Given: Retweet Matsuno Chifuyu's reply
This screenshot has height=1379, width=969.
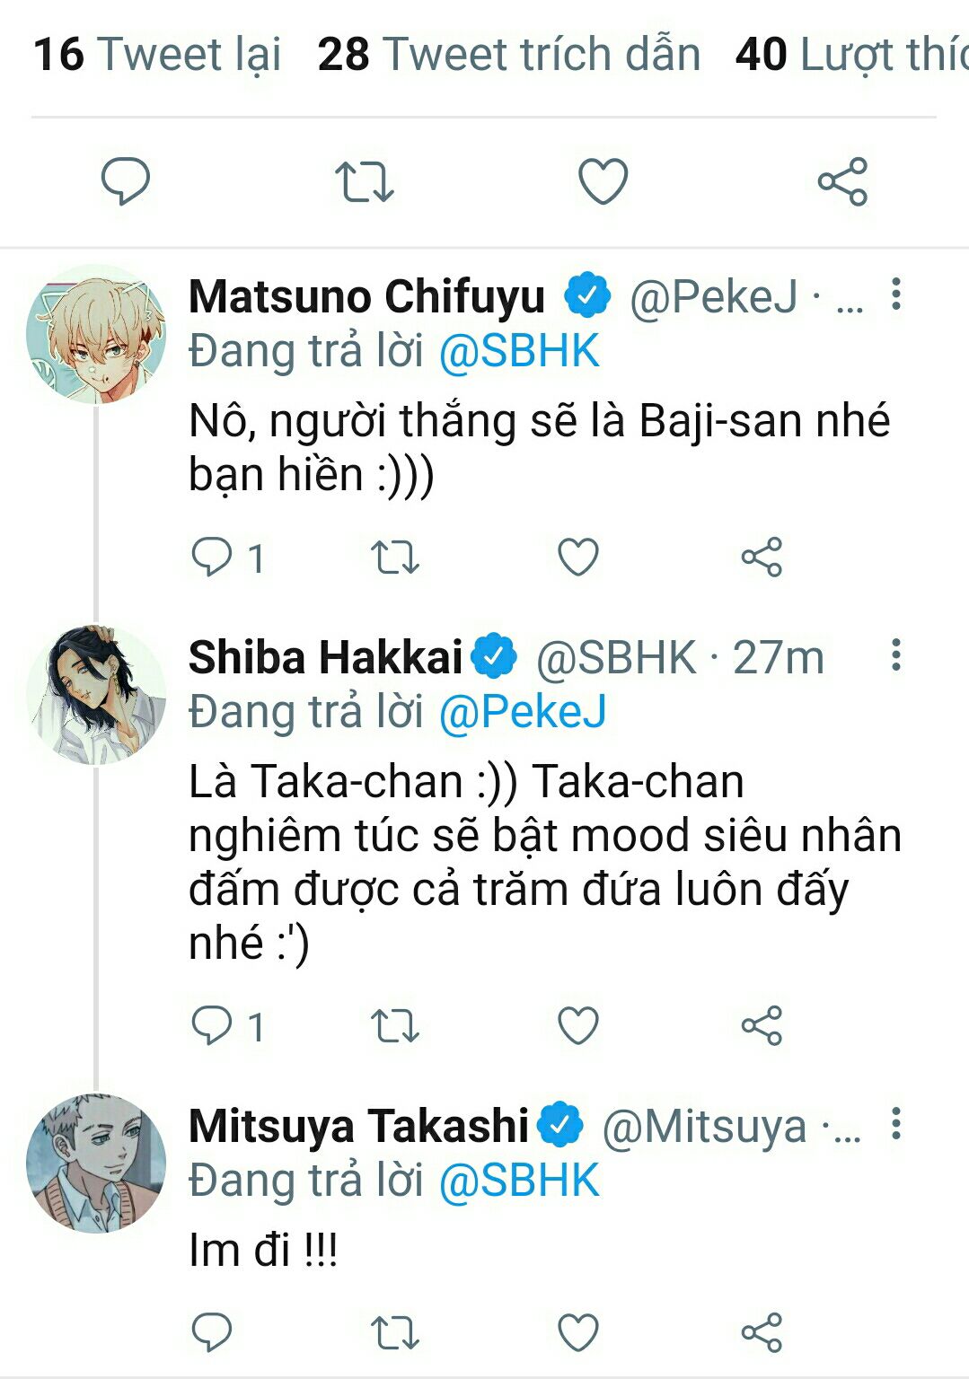Looking at the screenshot, I should click(x=395, y=557).
